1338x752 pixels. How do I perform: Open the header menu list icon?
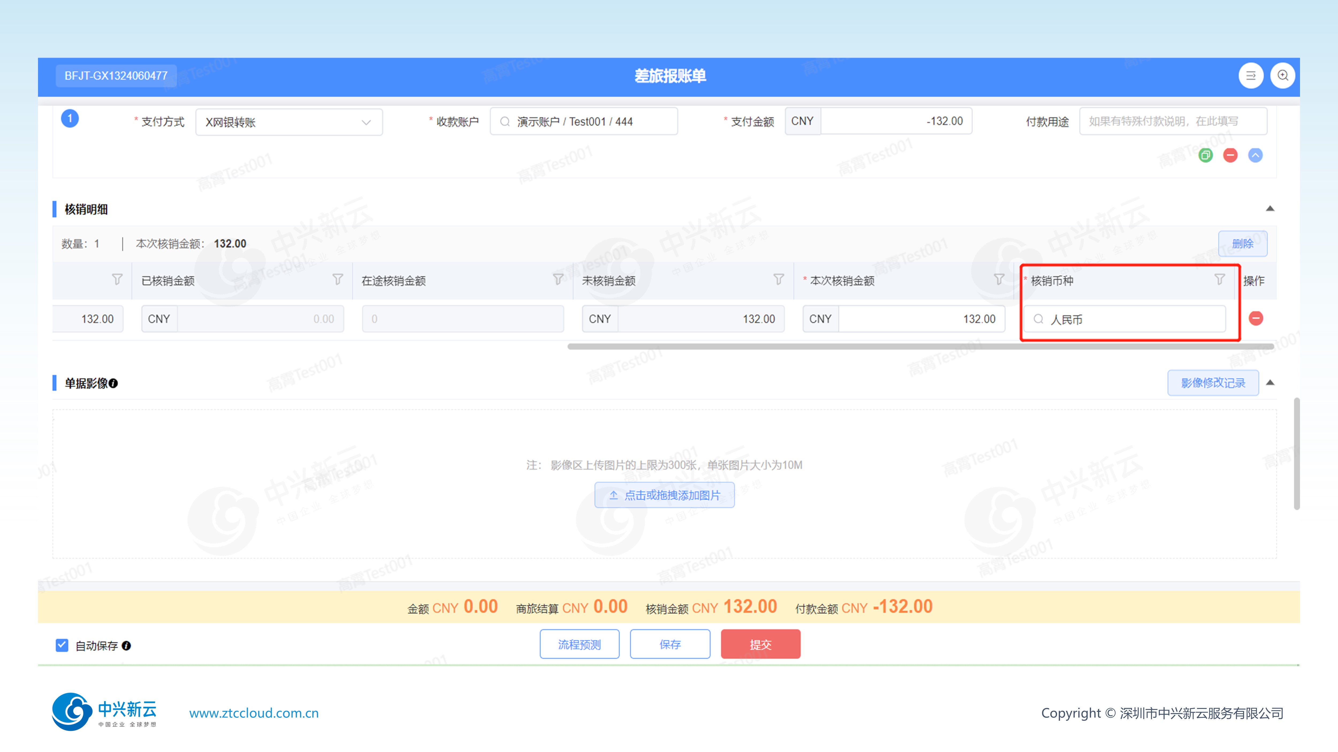(x=1251, y=76)
